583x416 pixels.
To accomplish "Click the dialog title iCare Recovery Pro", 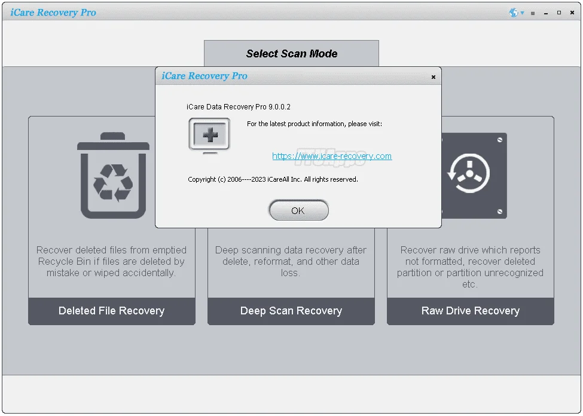I will point(204,76).
